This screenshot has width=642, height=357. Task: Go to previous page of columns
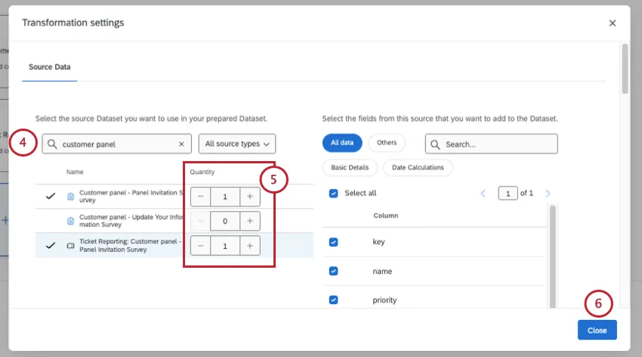click(x=483, y=194)
